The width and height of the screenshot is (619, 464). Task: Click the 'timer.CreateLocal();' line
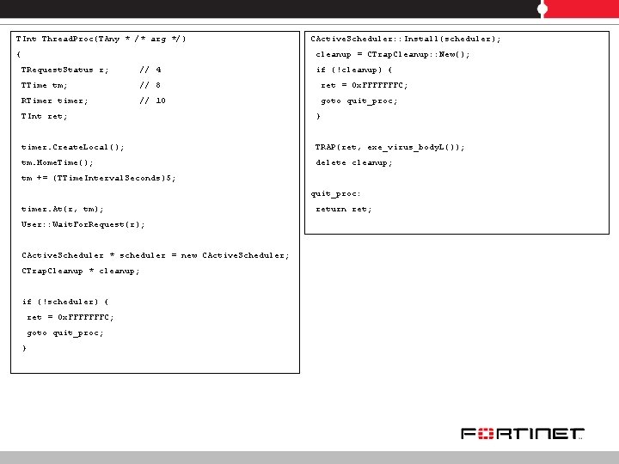click(x=72, y=147)
